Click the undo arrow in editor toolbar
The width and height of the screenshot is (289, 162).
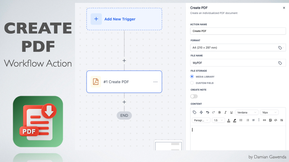tap(207, 112)
